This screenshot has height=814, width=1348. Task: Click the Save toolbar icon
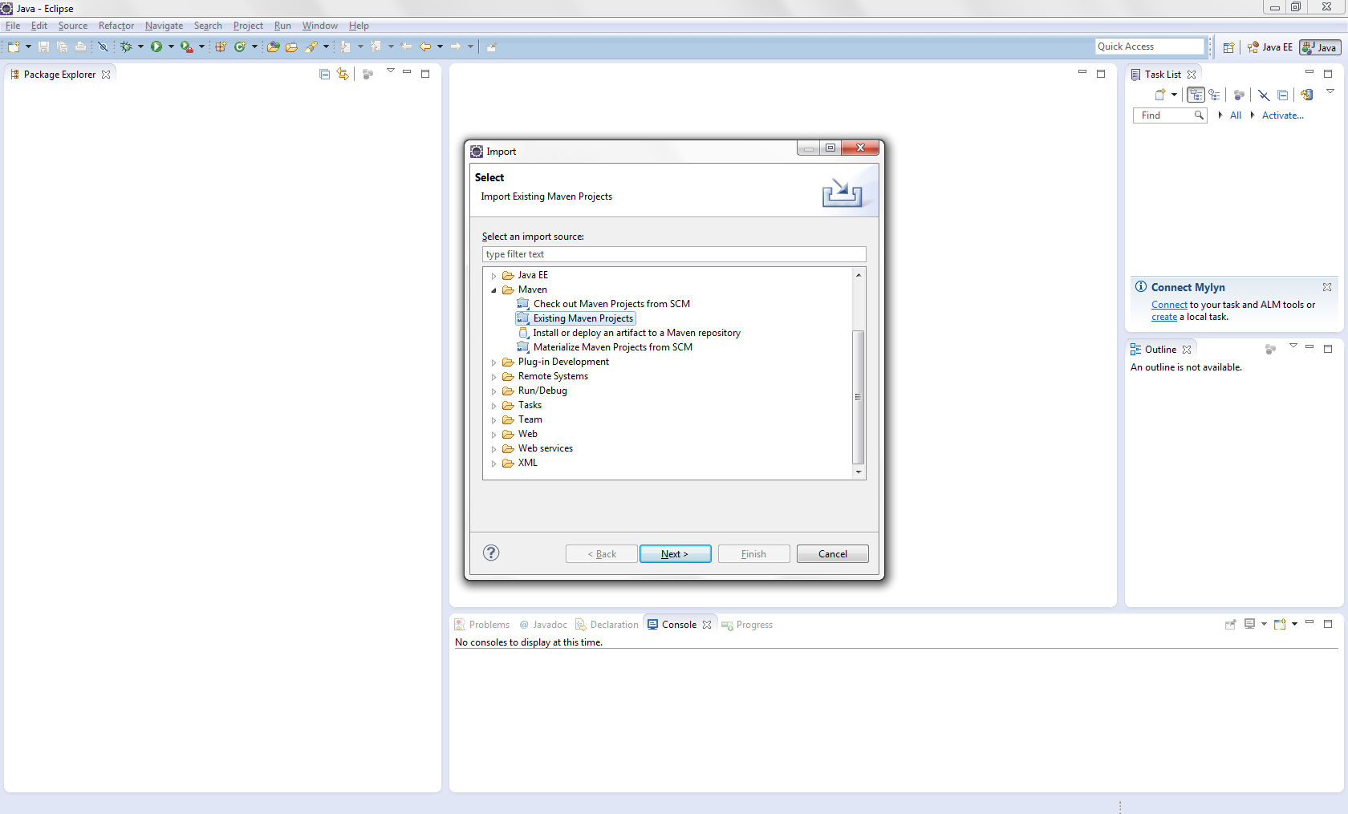[x=43, y=47]
